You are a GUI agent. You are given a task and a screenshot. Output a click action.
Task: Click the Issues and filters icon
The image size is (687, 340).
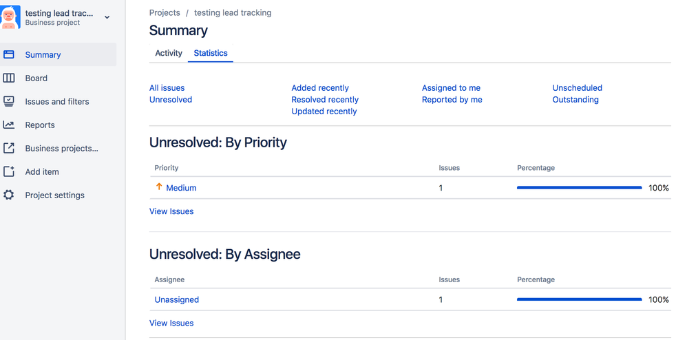click(x=9, y=101)
